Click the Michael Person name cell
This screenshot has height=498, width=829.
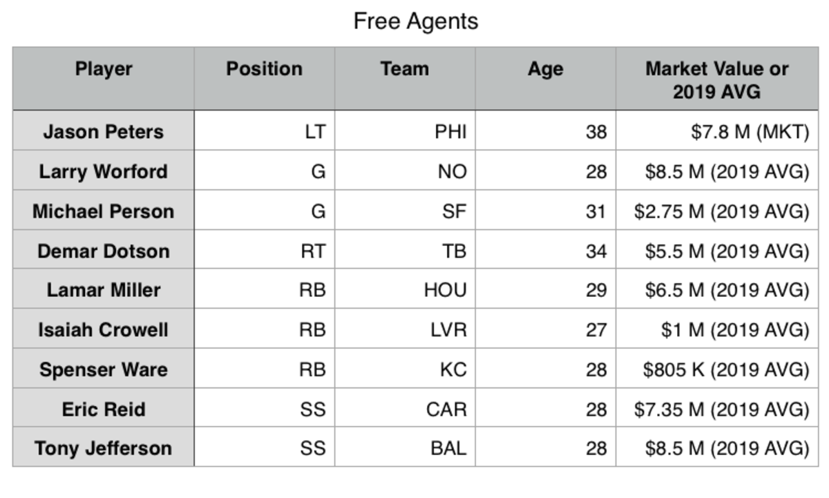104,210
